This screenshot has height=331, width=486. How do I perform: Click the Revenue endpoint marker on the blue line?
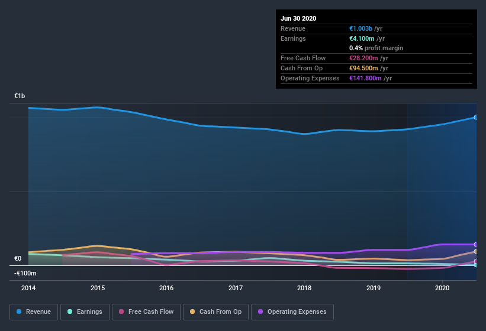coord(476,117)
